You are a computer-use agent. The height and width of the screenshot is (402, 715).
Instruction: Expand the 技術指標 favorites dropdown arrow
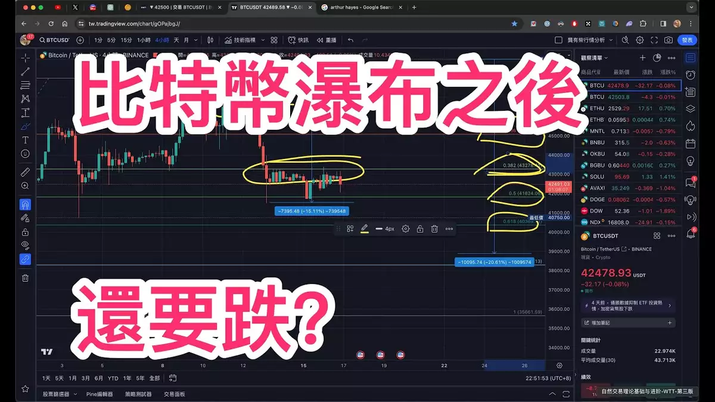pyautogui.click(x=262, y=40)
